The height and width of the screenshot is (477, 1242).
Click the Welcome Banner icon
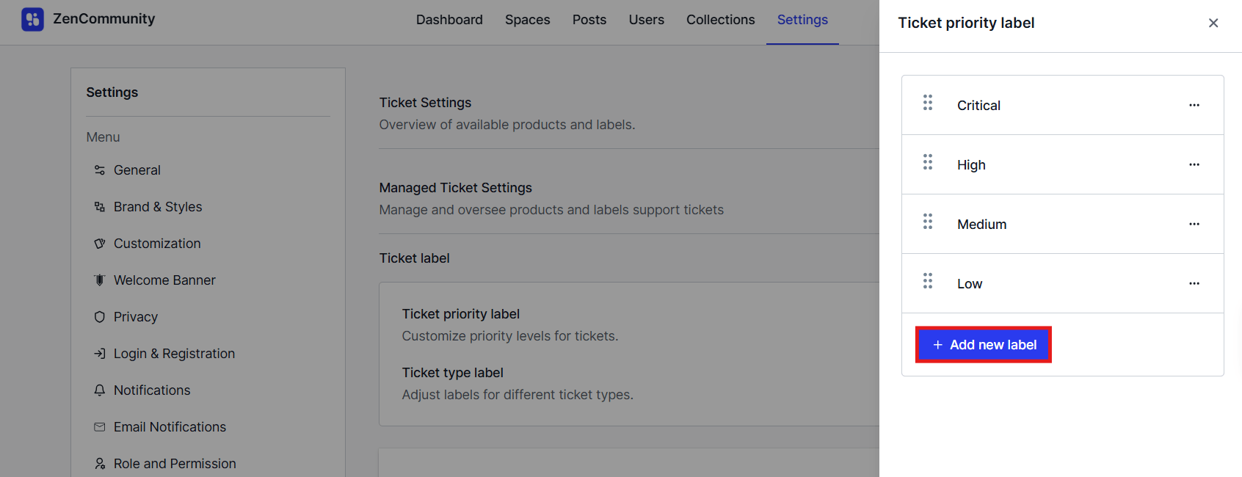(x=100, y=280)
